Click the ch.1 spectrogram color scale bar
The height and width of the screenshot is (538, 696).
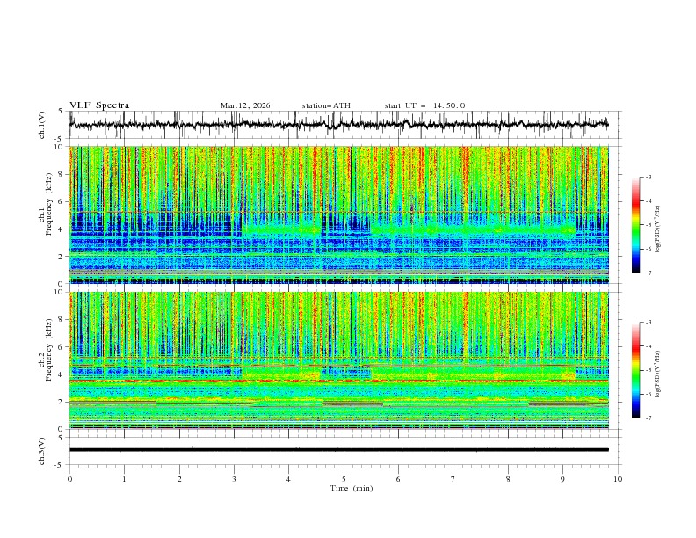pyautogui.click(x=635, y=225)
